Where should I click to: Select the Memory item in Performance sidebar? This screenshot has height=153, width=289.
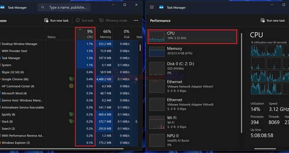pos(192,51)
